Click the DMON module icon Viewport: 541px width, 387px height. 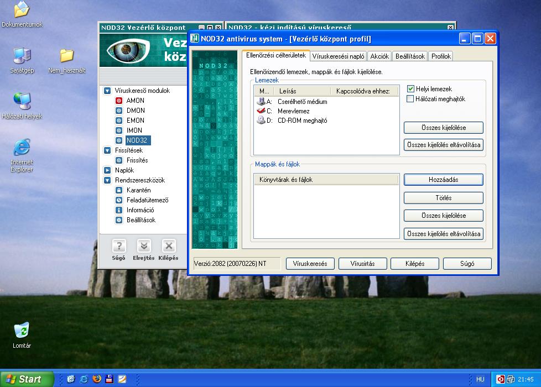[119, 111]
